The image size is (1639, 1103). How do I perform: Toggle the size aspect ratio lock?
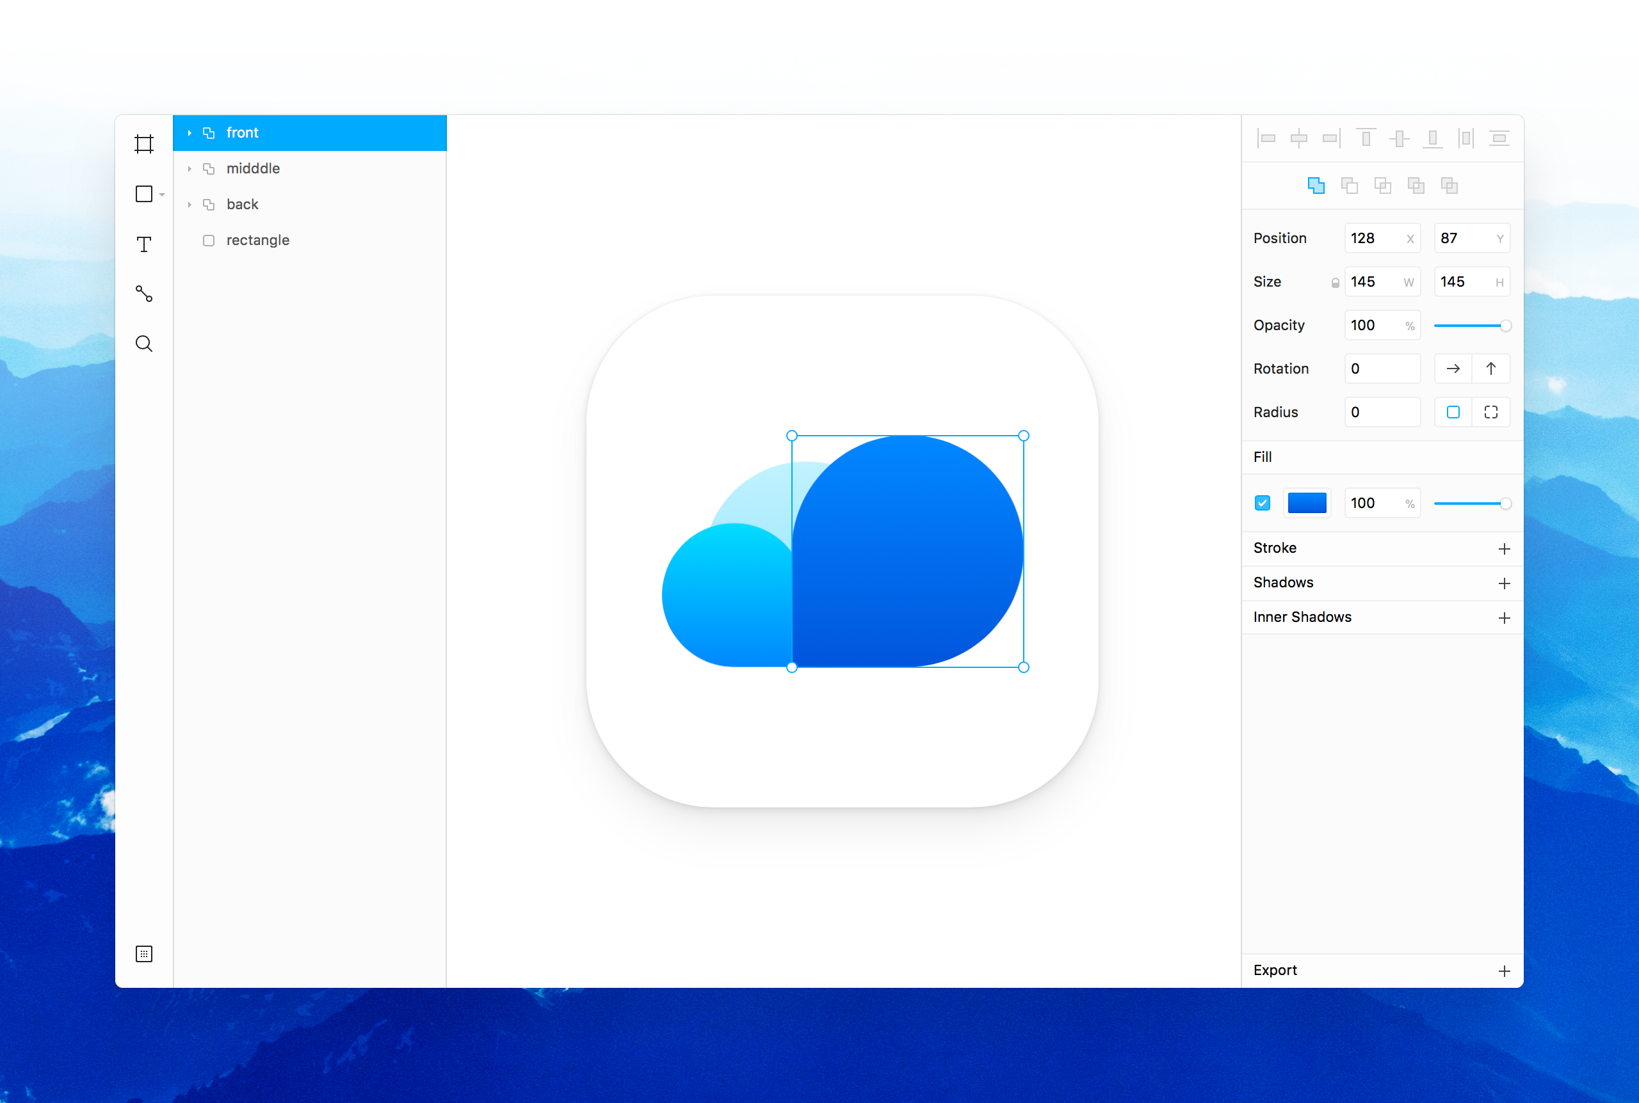[1334, 283]
